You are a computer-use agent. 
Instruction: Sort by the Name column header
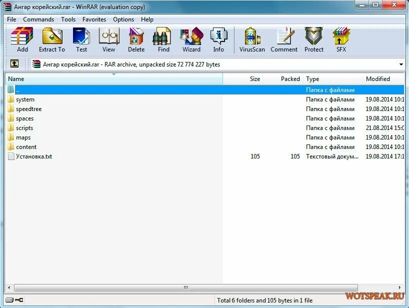pyautogui.click(x=114, y=79)
